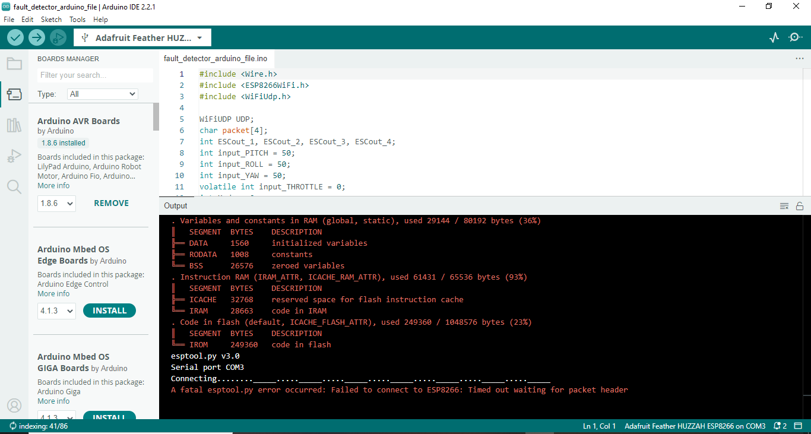The width and height of the screenshot is (811, 434).
Task: Open Mbed OS Edge version dropdown 4.1.3
Action: (x=56, y=311)
